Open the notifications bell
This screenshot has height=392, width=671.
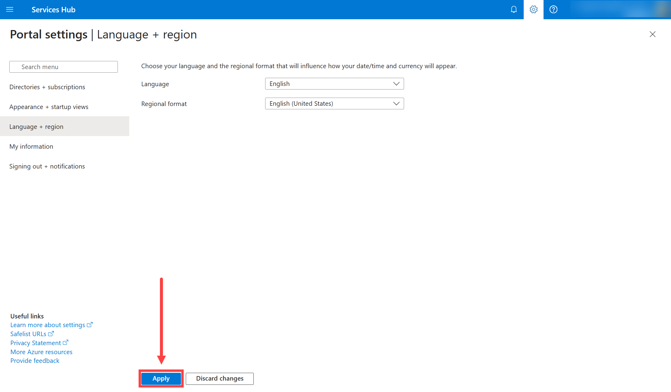click(x=513, y=10)
